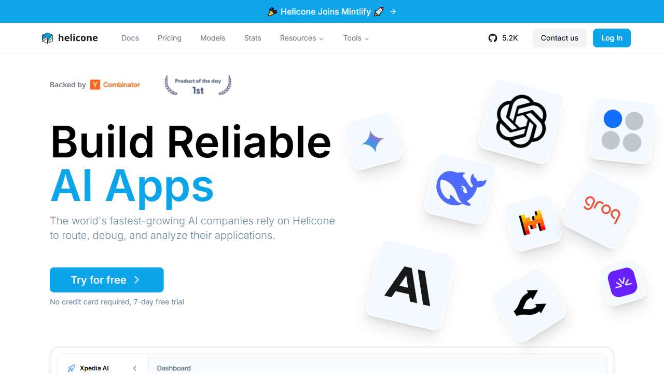The width and height of the screenshot is (664, 374).
Task: Click the OpenAI logo tile
Action: click(521, 122)
